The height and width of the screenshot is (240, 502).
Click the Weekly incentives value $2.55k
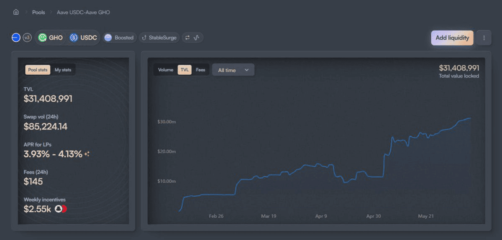tap(38, 209)
